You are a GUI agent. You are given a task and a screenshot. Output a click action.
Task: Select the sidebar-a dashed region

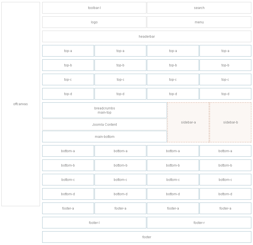point(188,122)
